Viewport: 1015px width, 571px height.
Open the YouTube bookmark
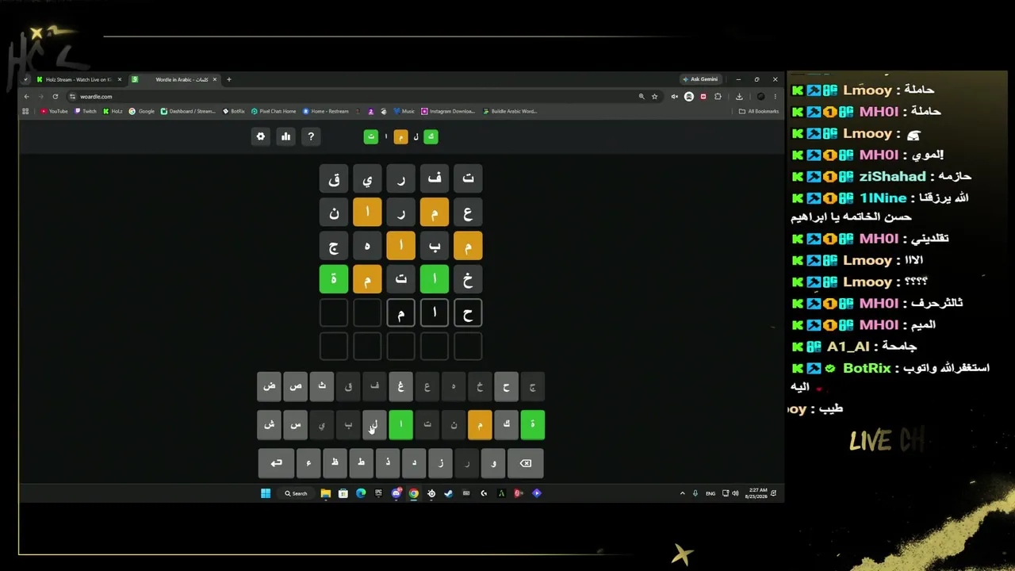pyautogui.click(x=54, y=111)
